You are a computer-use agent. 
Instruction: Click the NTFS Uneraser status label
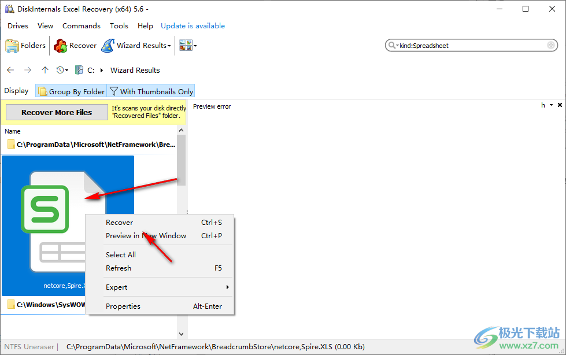pos(29,347)
